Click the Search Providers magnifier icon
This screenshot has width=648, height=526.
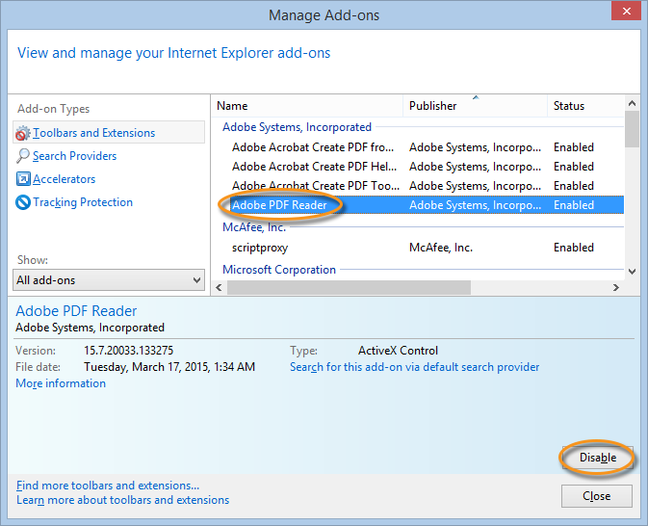click(24, 156)
